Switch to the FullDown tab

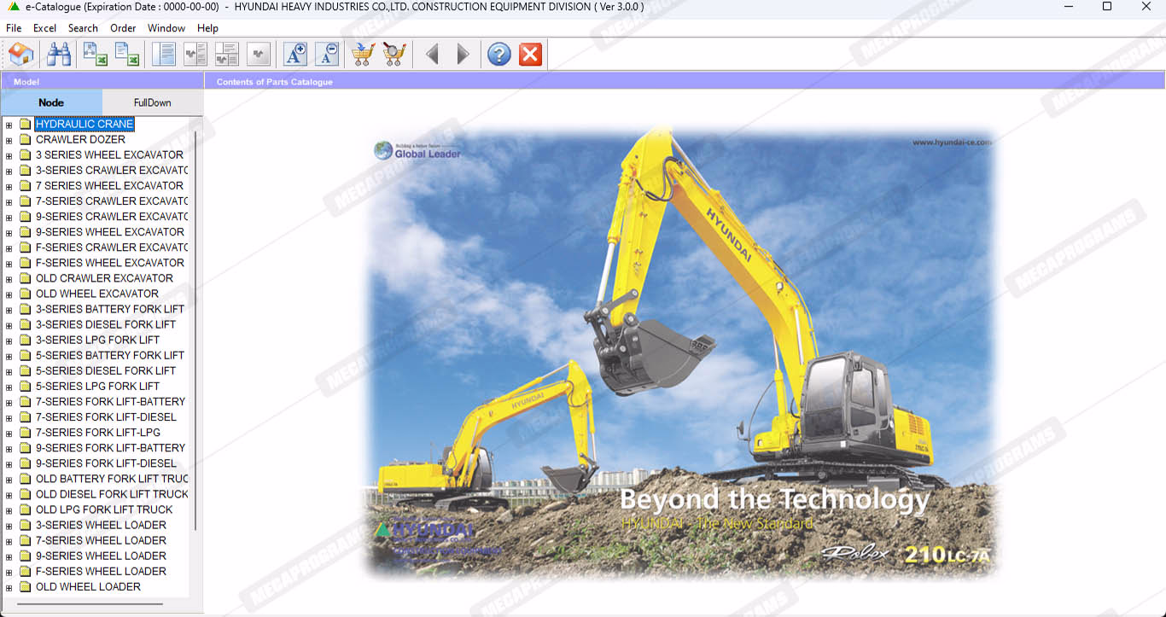pyautogui.click(x=152, y=102)
